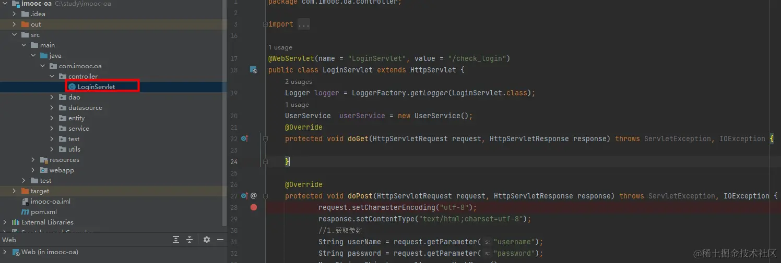This screenshot has width=781, height=263.
Task: Click line number 29 in the gutter
Action: [233, 219]
